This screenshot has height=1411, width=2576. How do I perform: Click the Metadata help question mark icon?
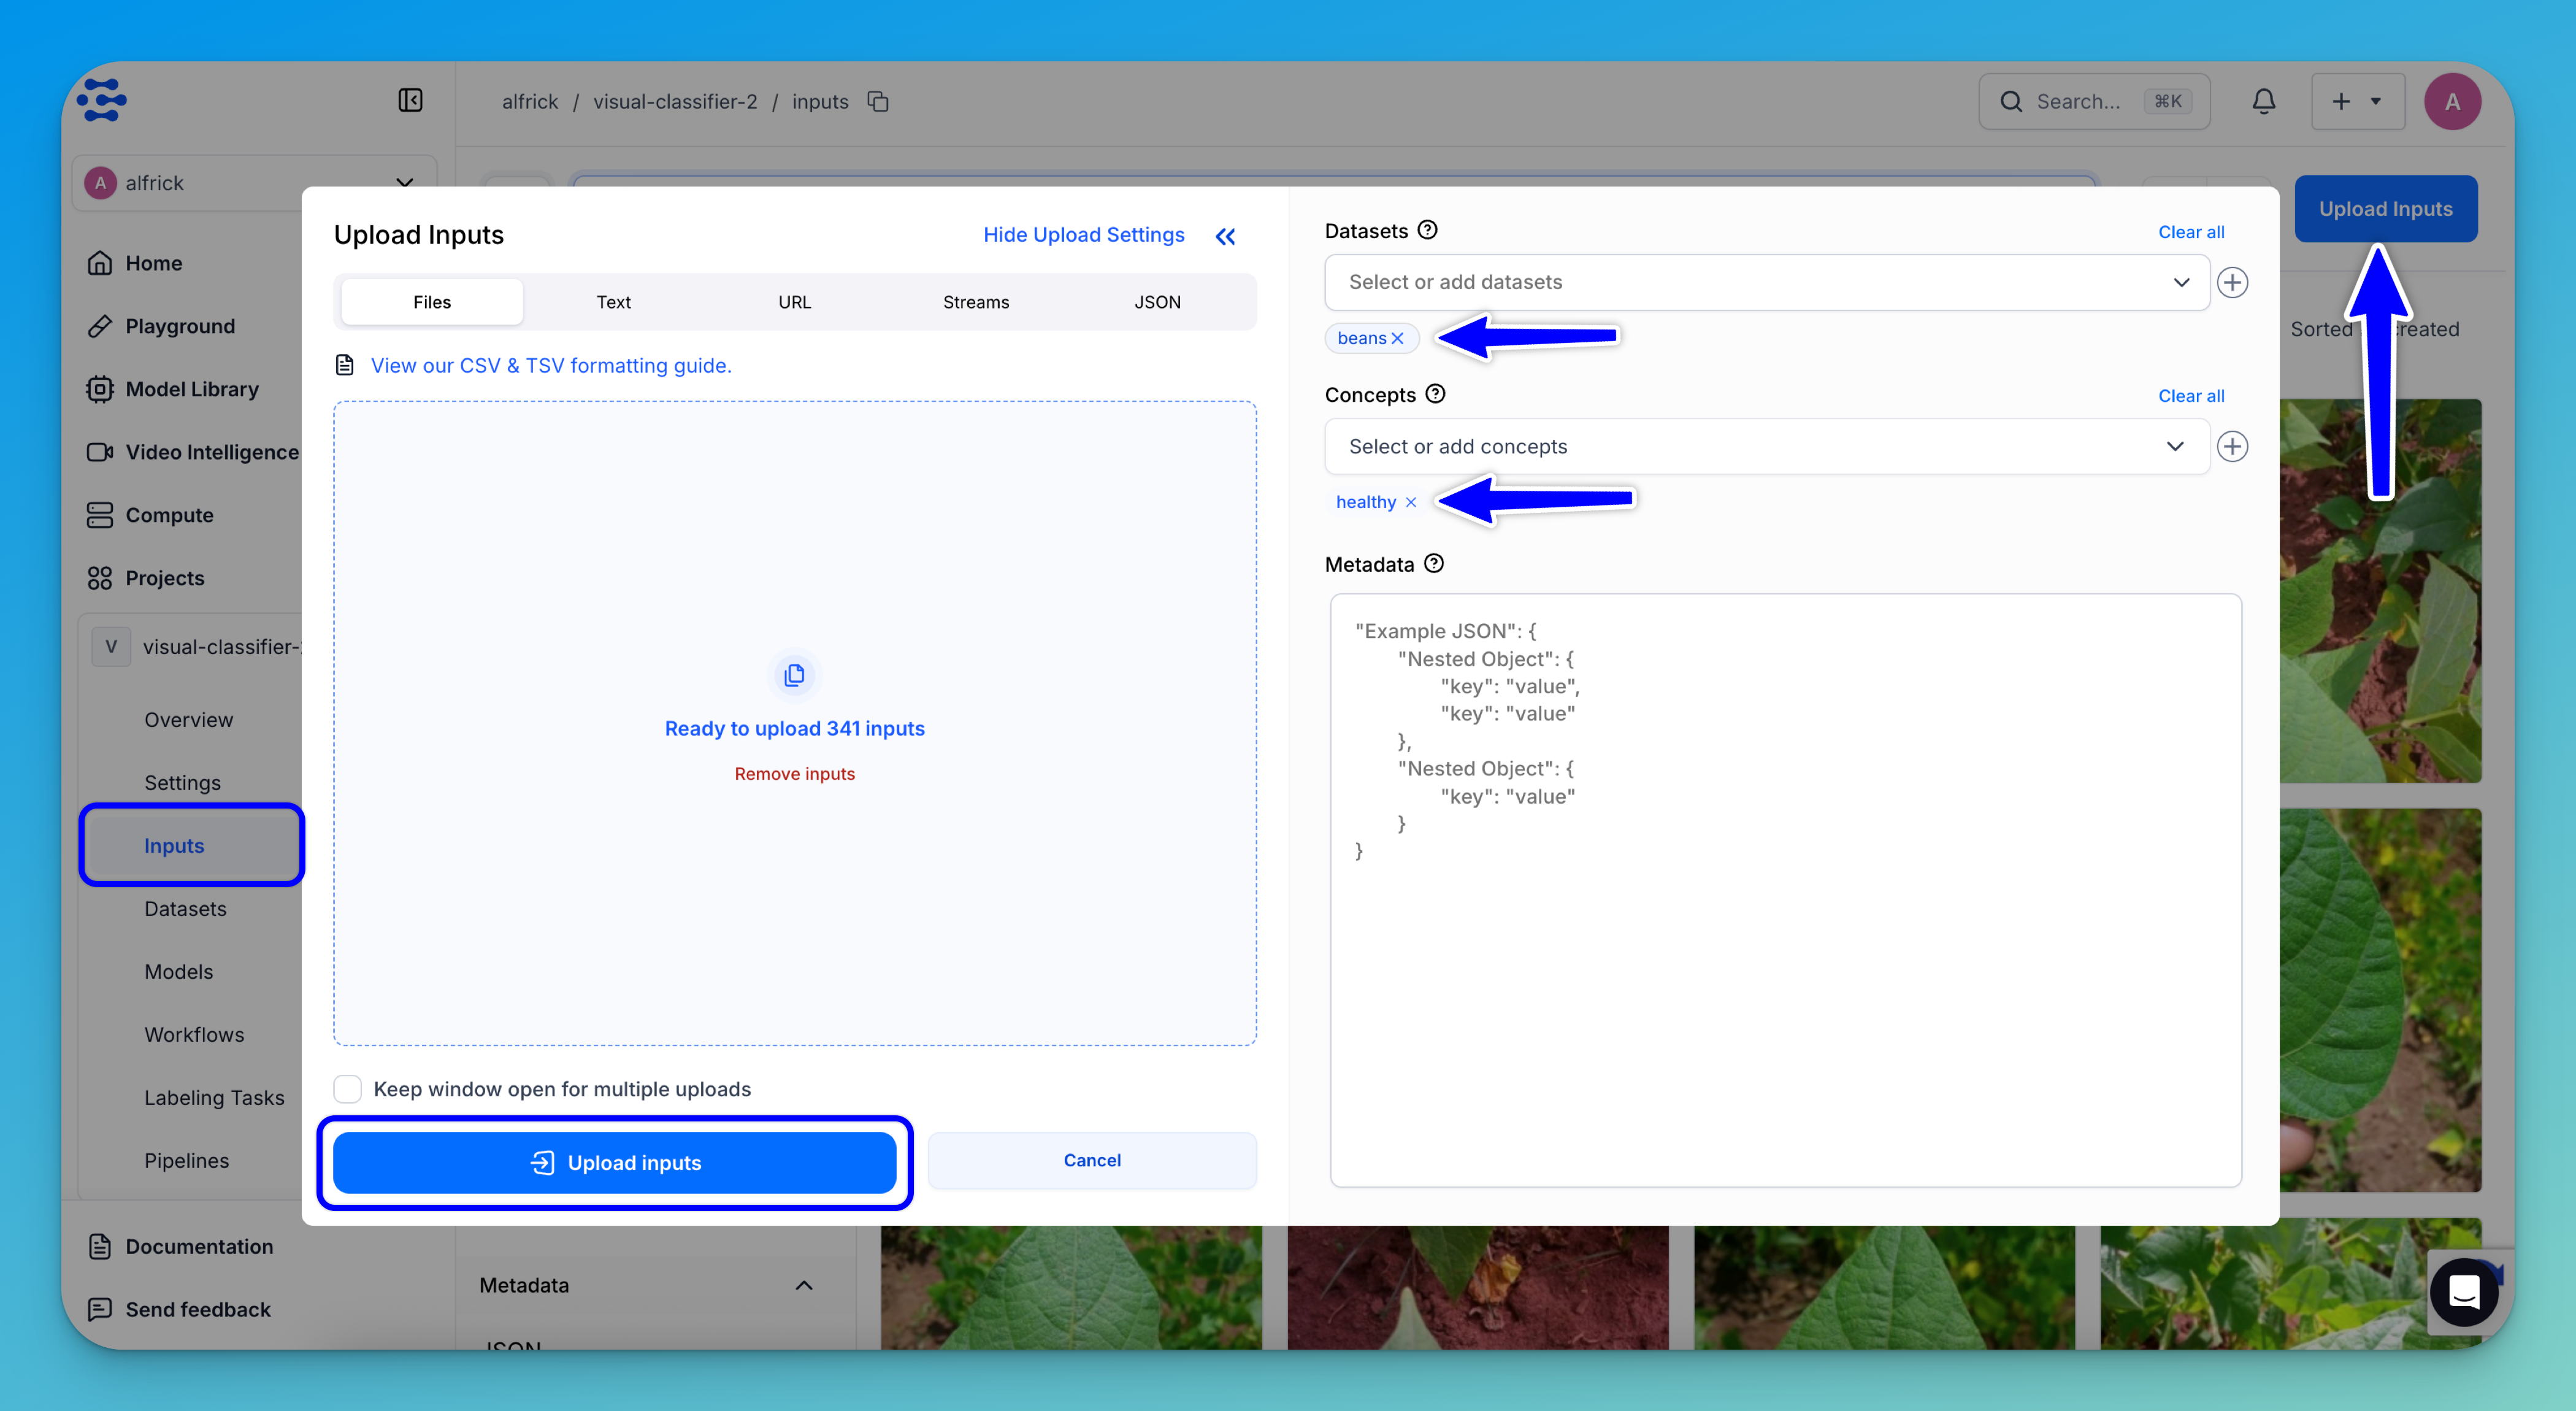pos(1434,564)
